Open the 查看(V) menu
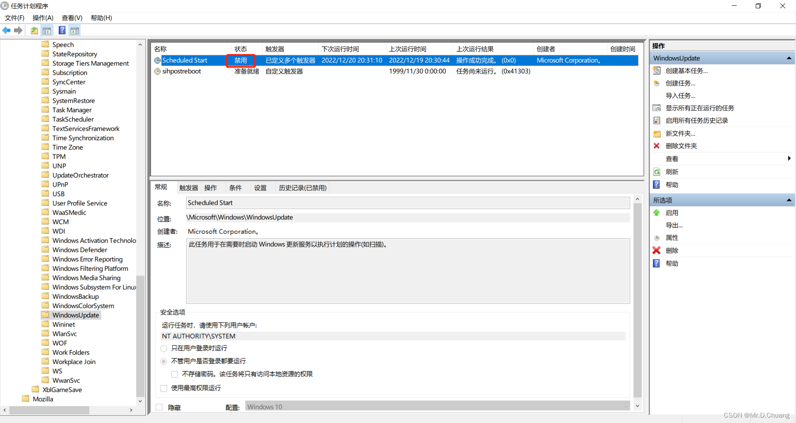Viewport: 796px width, 423px height. (x=72, y=18)
